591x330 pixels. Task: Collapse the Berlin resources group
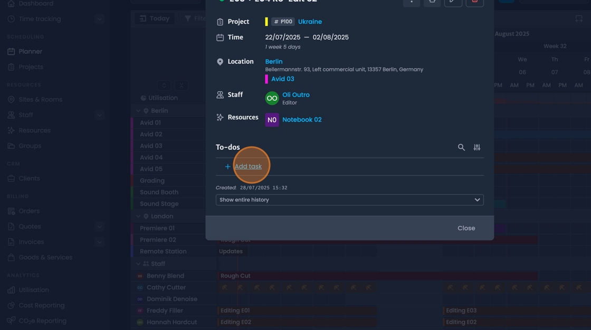click(138, 110)
